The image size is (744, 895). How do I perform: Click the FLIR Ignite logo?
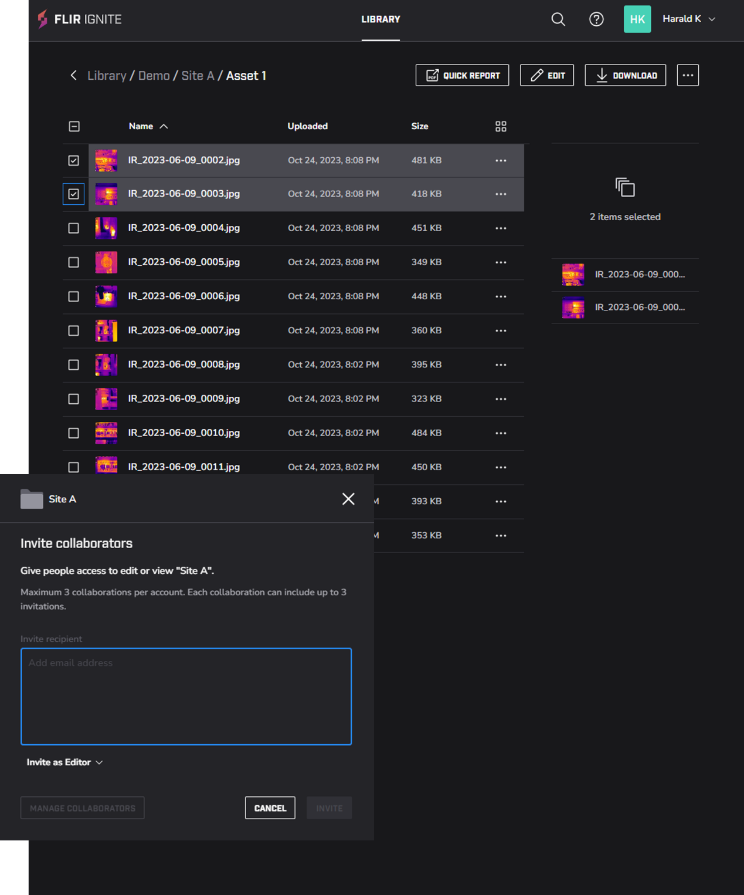80,19
